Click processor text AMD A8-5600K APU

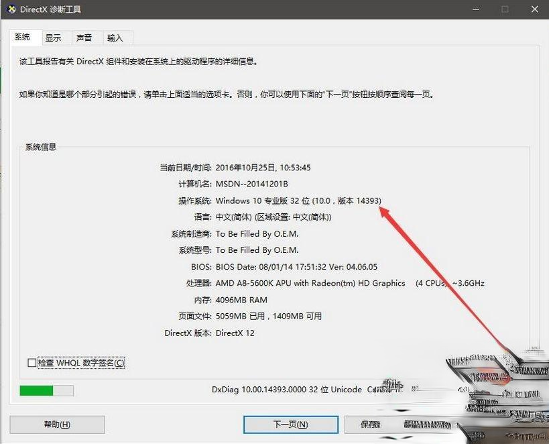(x=253, y=283)
